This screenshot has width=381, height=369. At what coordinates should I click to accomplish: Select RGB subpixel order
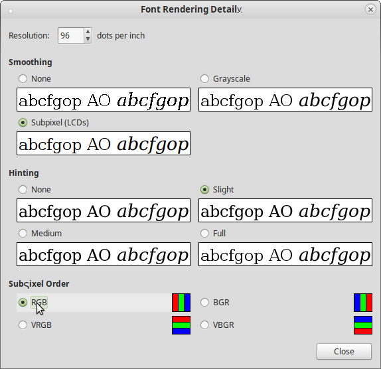23,303
